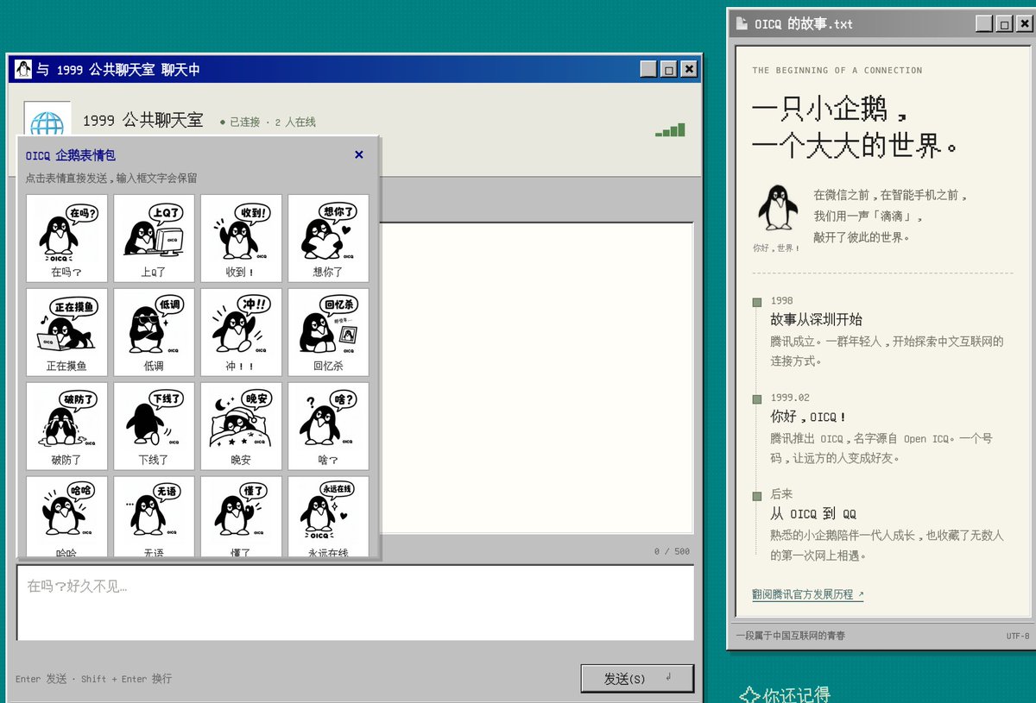Screen dimensions: 1036x703
Task: Maximize the OICQ 的故事.txt window
Action: 1004,24
